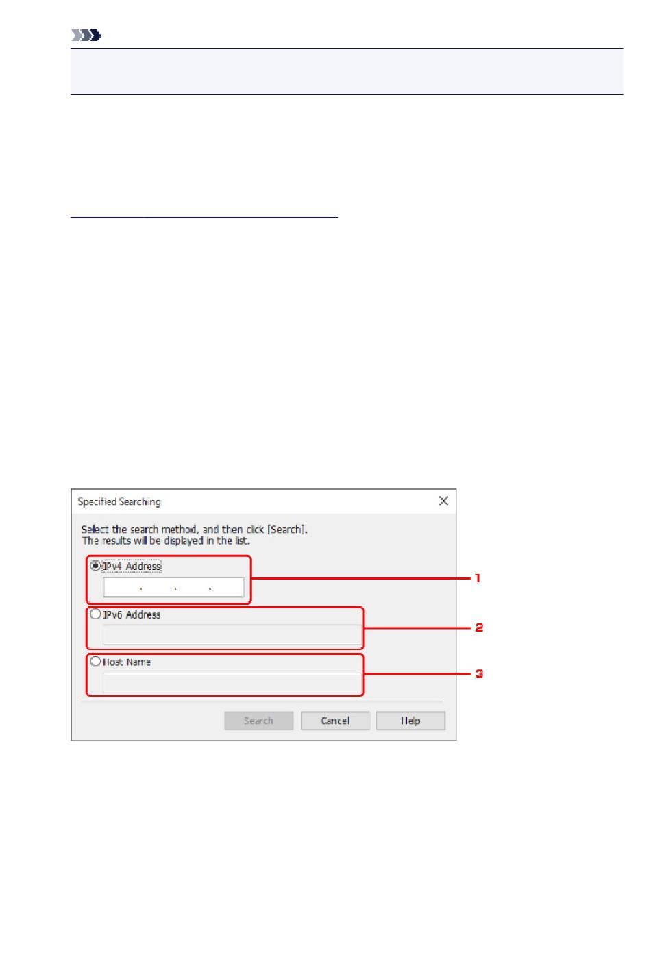The height and width of the screenshot is (957, 651).
Task: Focus the IPv6 Address text box
Action: point(232,635)
